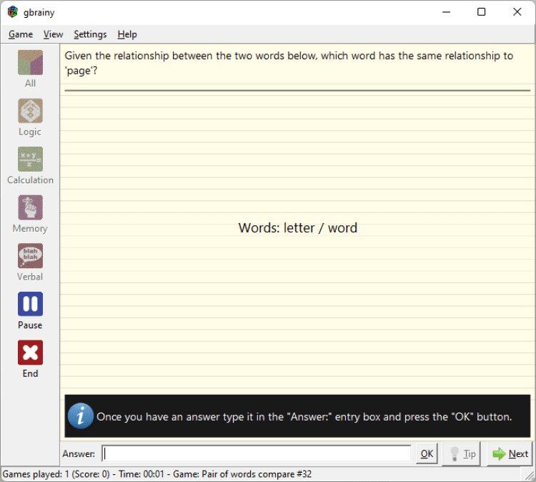
Task: Open the Help menu
Action: [127, 34]
